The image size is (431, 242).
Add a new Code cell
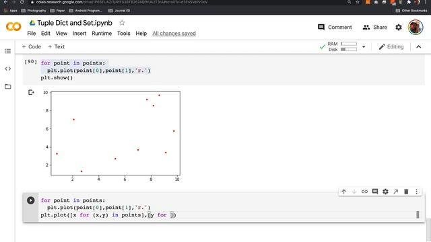(32, 46)
